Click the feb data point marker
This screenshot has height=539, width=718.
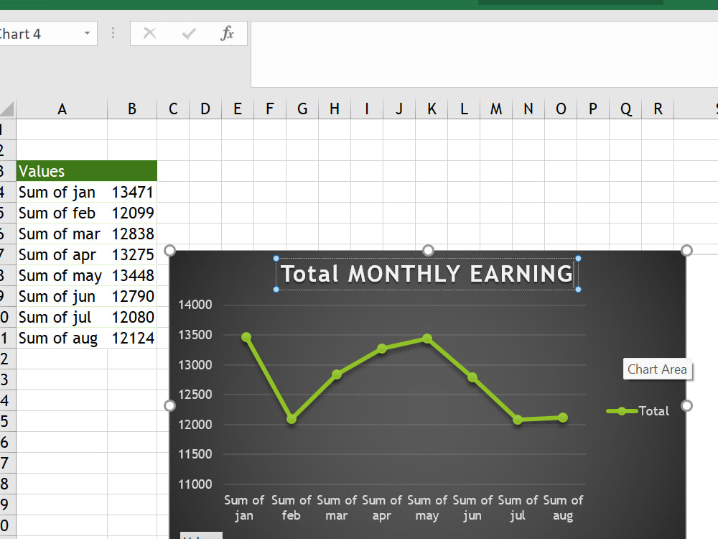click(x=292, y=419)
